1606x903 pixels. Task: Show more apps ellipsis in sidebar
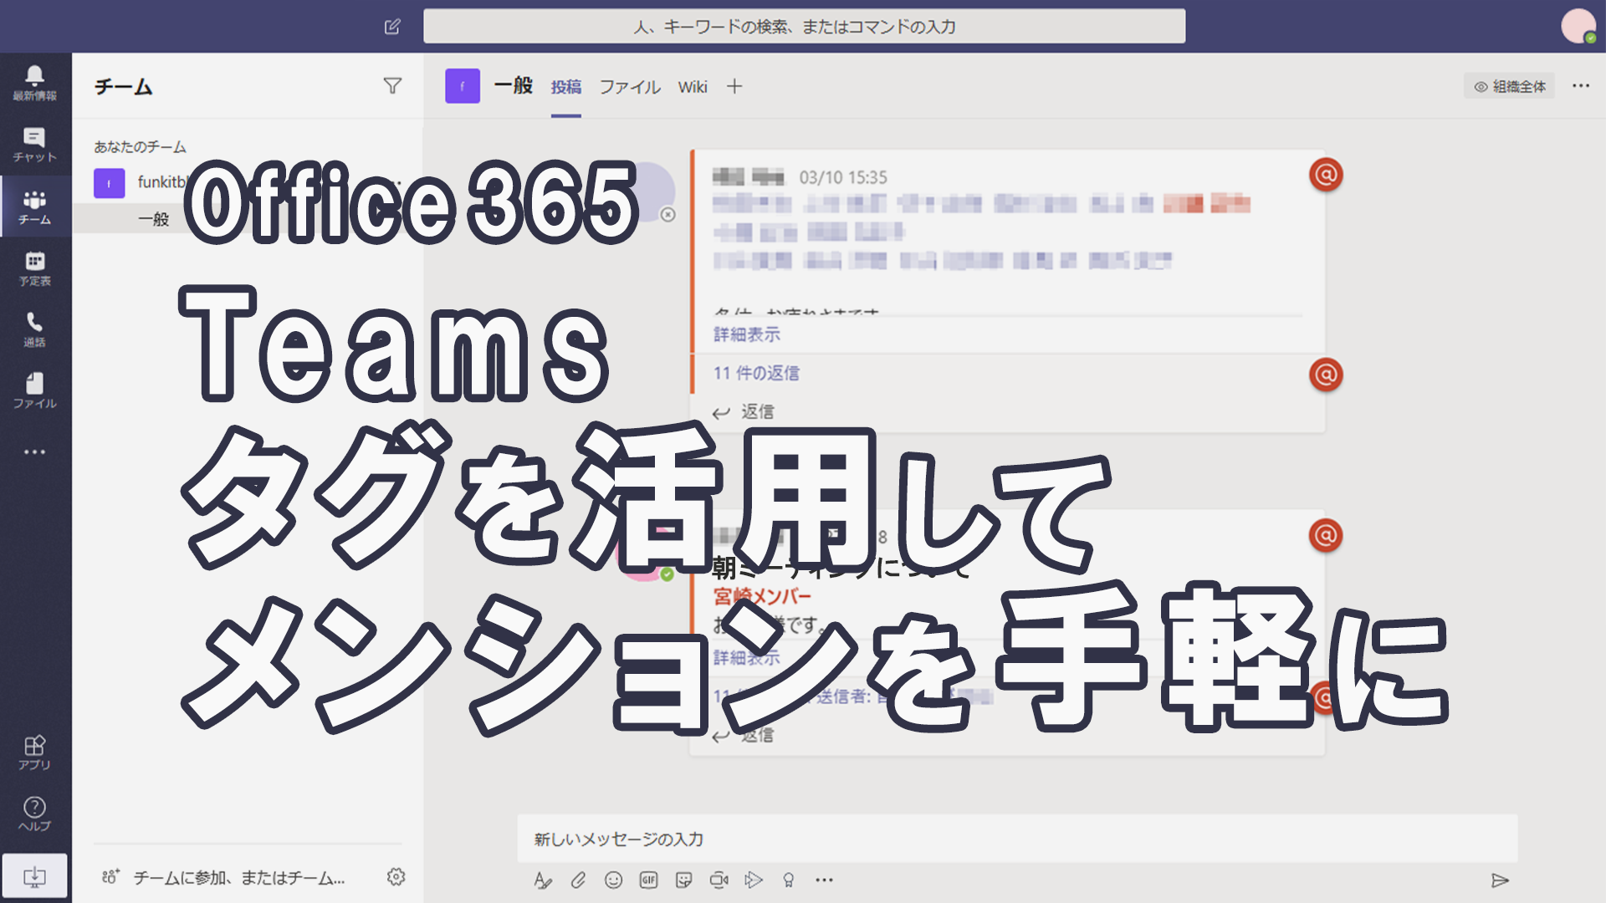[x=34, y=451]
